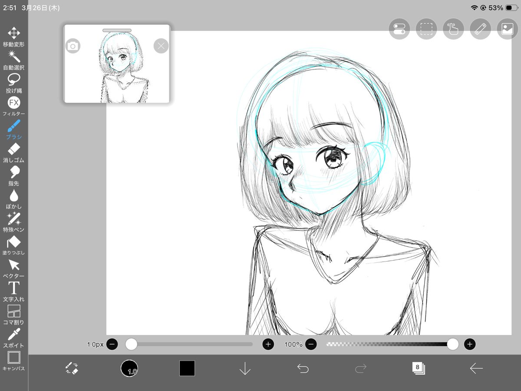Select the ベクター vector tool
The width and height of the screenshot is (521, 391).
pos(14,268)
